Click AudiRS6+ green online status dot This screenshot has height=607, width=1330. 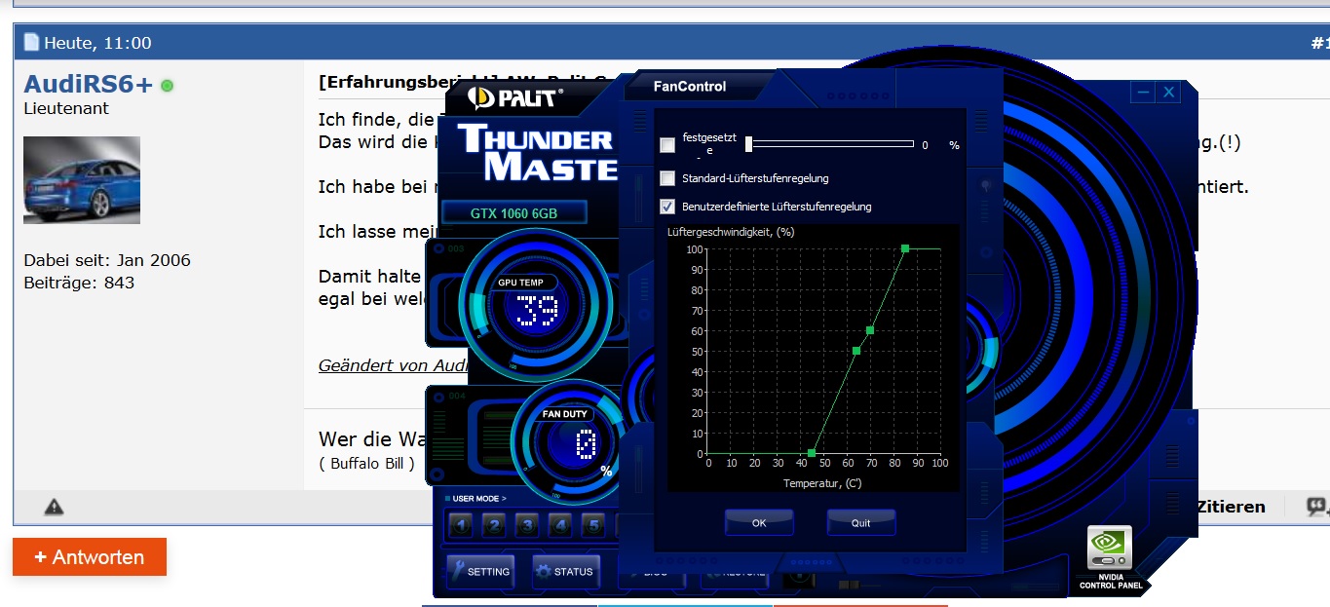click(x=168, y=86)
